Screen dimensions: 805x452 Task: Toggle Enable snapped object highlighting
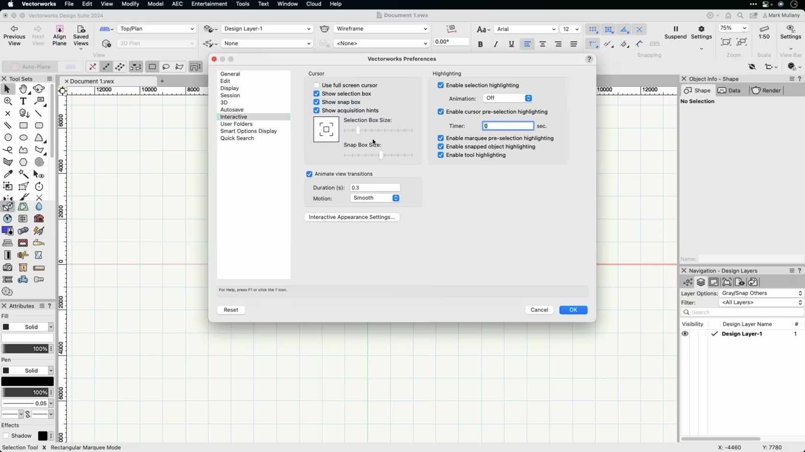[440, 147]
